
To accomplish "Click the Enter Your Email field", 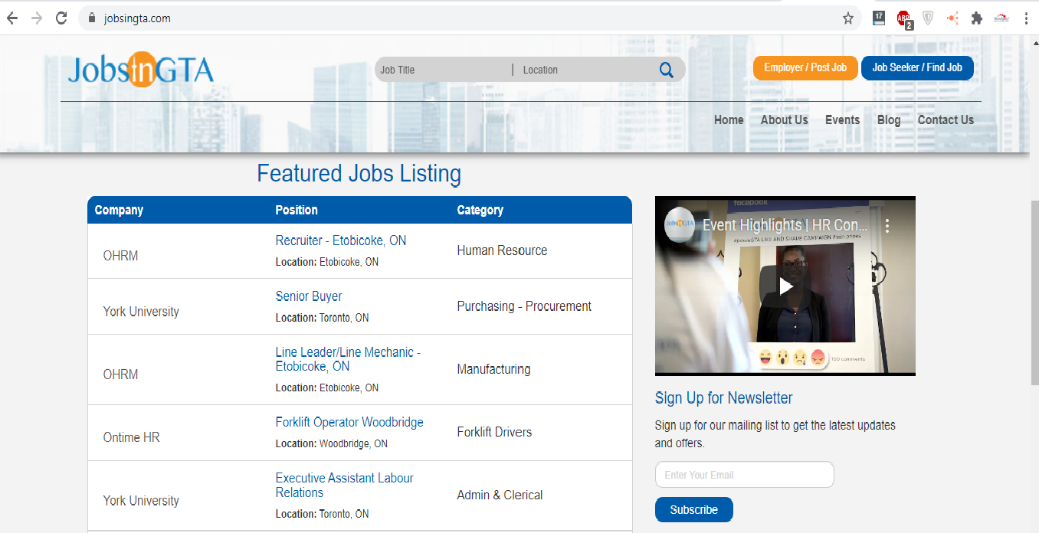I will [744, 475].
